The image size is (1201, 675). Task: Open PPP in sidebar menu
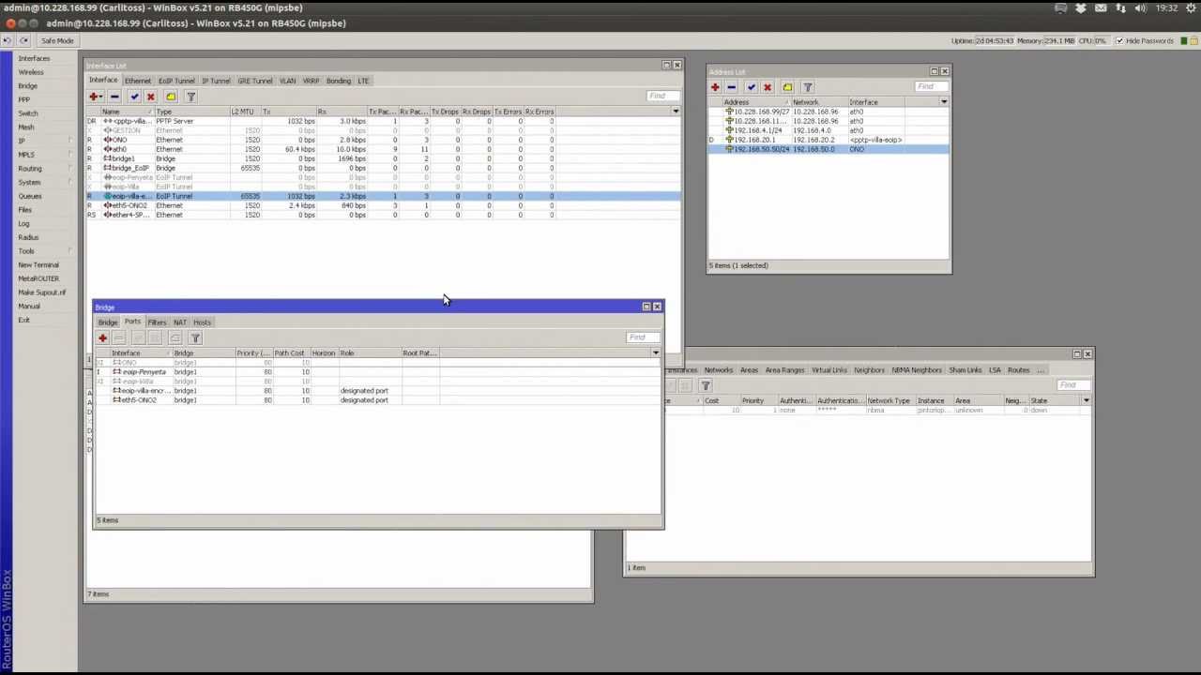23,99
